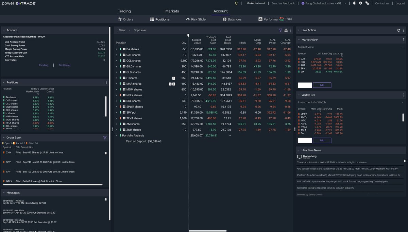Switch to the Markets tab
The height and width of the screenshot is (232, 408).
click(x=172, y=11)
